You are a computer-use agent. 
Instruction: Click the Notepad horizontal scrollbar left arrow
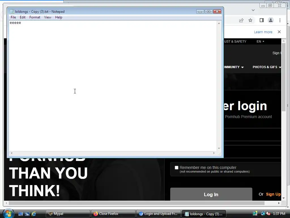[12, 153]
